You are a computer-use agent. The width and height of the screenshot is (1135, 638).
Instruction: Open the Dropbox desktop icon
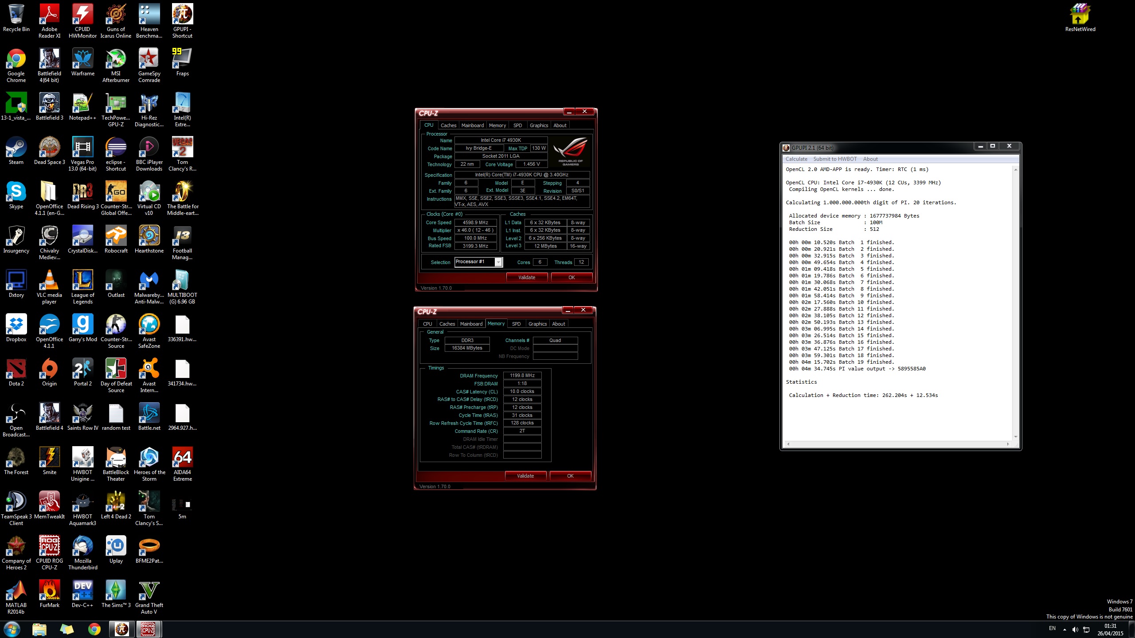pos(16,328)
